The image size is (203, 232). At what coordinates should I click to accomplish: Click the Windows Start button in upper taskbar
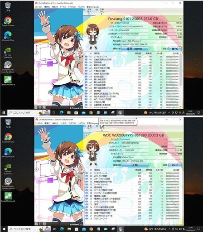tap(4, 112)
